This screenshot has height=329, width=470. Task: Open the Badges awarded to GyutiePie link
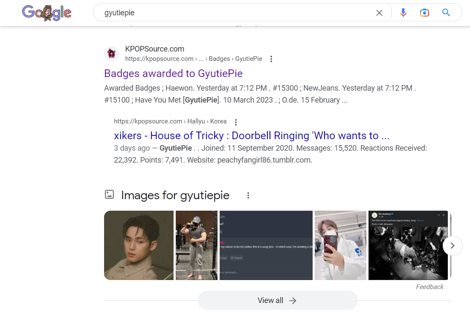tap(173, 73)
